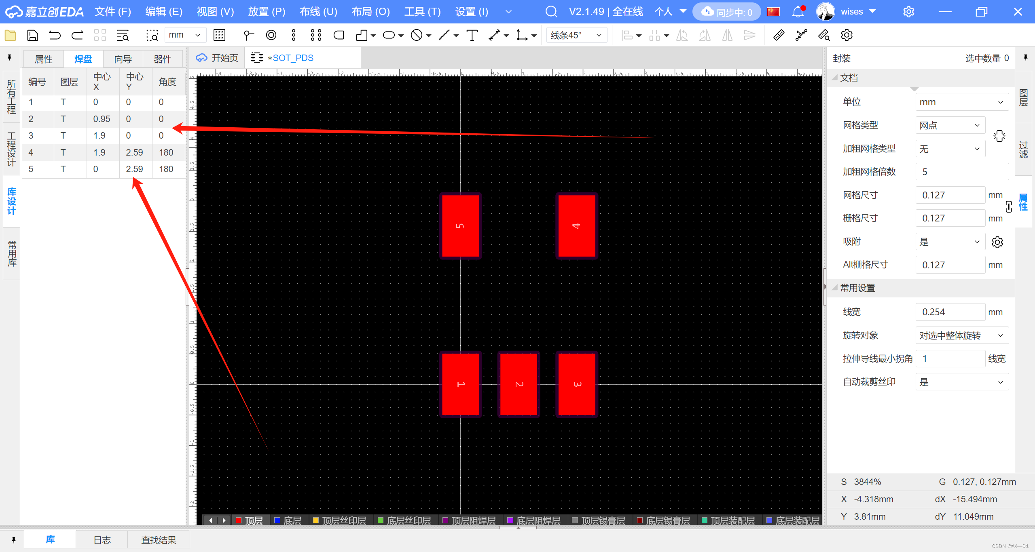Switch to the 向导 tab
Screen dimensions: 1035x552
click(123, 59)
